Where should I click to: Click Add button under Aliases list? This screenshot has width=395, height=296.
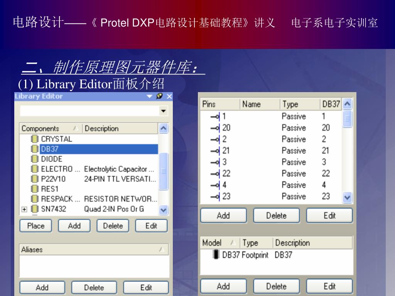pyautogui.click(x=42, y=288)
